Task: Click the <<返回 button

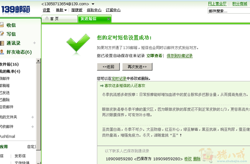Action: 108,67
